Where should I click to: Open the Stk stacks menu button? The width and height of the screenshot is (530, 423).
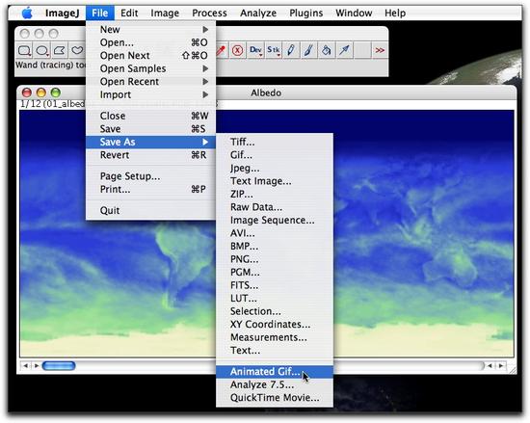tap(273, 51)
